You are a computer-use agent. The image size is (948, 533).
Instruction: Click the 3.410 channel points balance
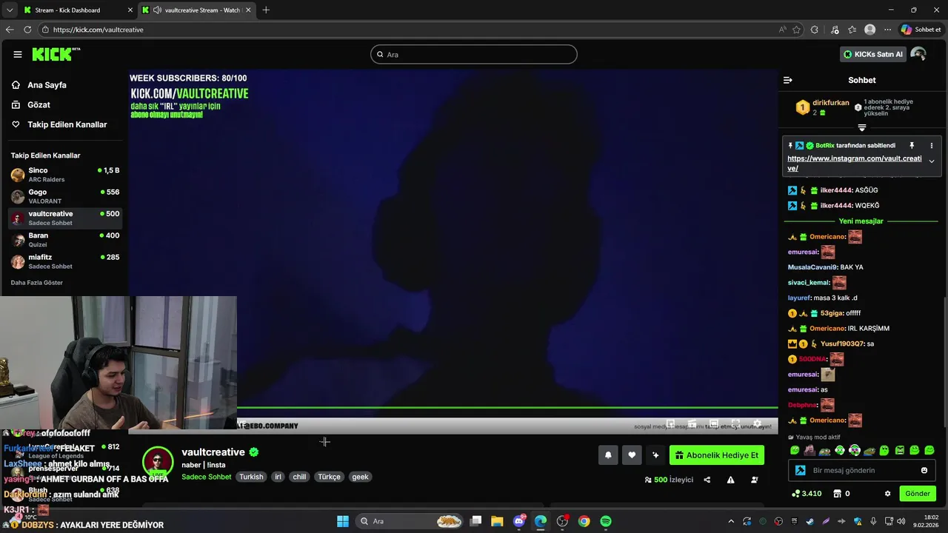(807, 494)
